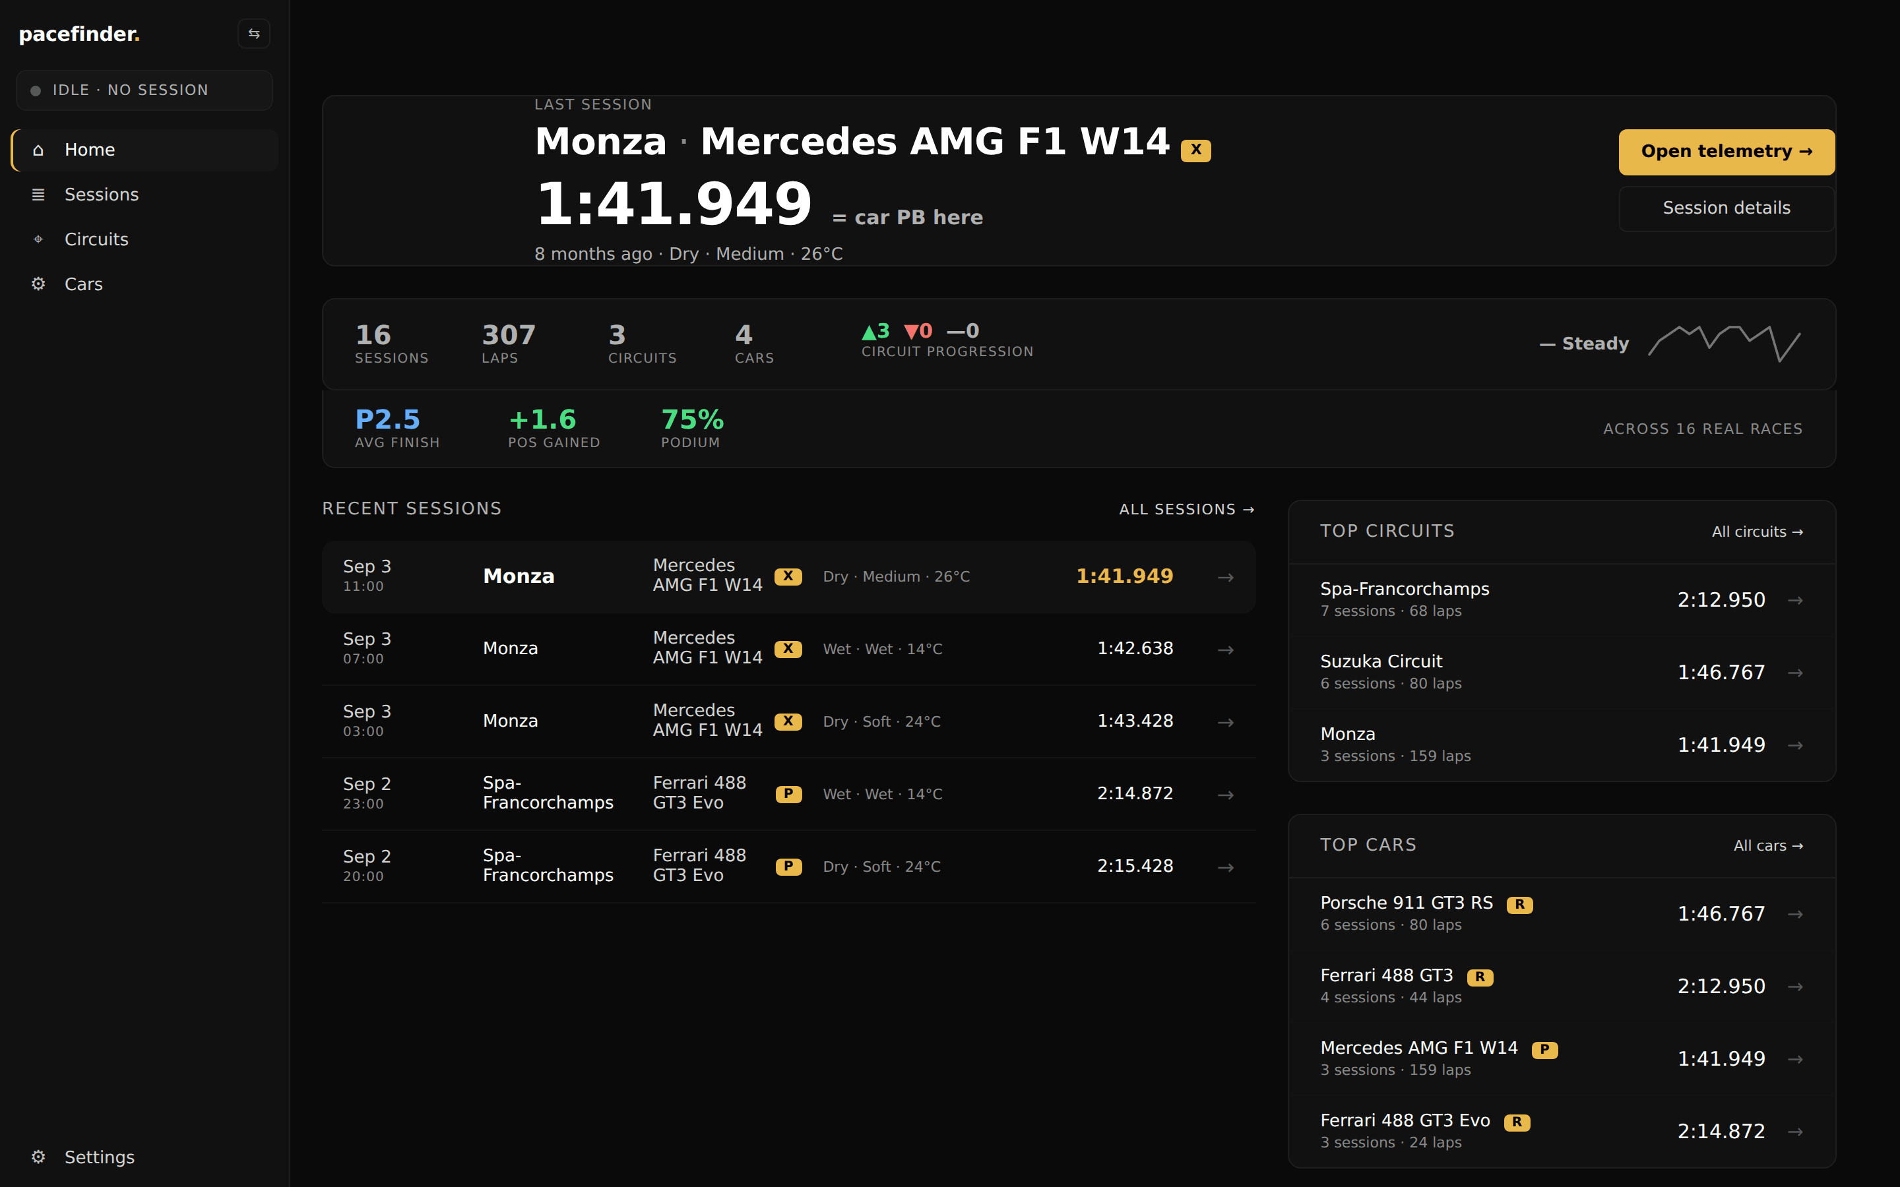
Task: Open Circuits in the sidebar
Action: point(145,239)
